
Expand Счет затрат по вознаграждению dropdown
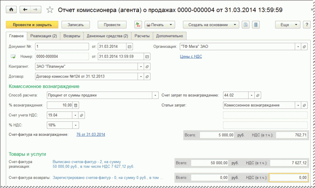pyautogui.click(x=252, y=95)
